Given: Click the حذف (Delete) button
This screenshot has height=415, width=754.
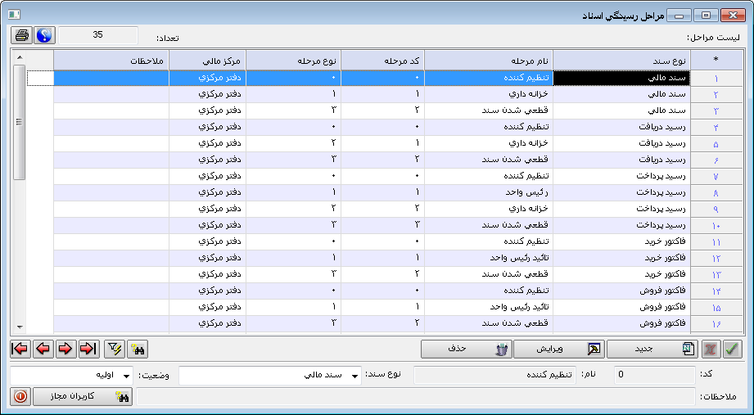Looking at the screenshot, I should tap(467, 350).
